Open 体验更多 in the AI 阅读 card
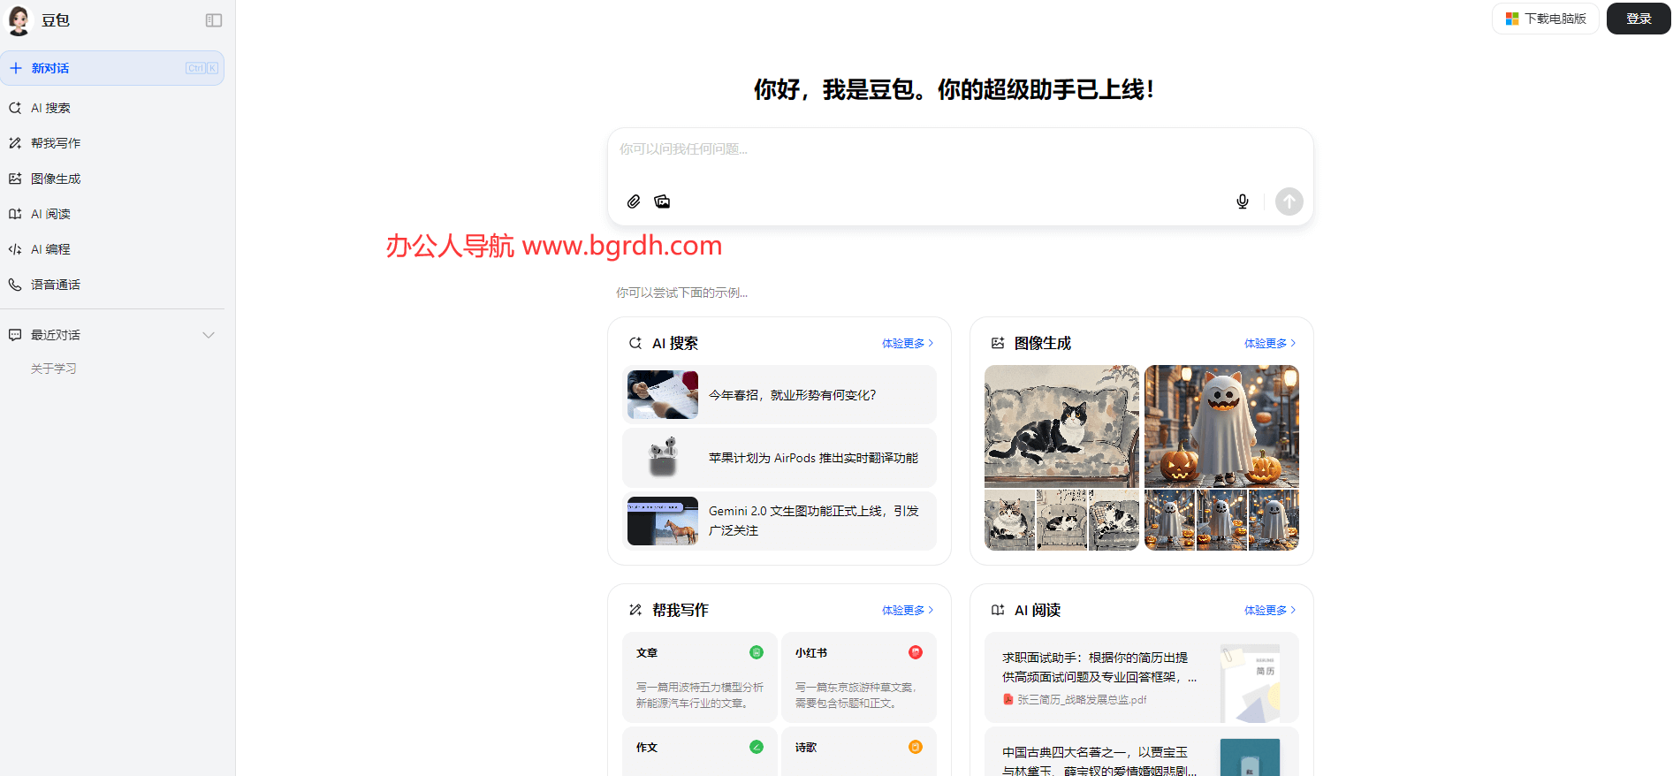The height and width of the screenshot is (776, 1673). (x=1270, y=610)
